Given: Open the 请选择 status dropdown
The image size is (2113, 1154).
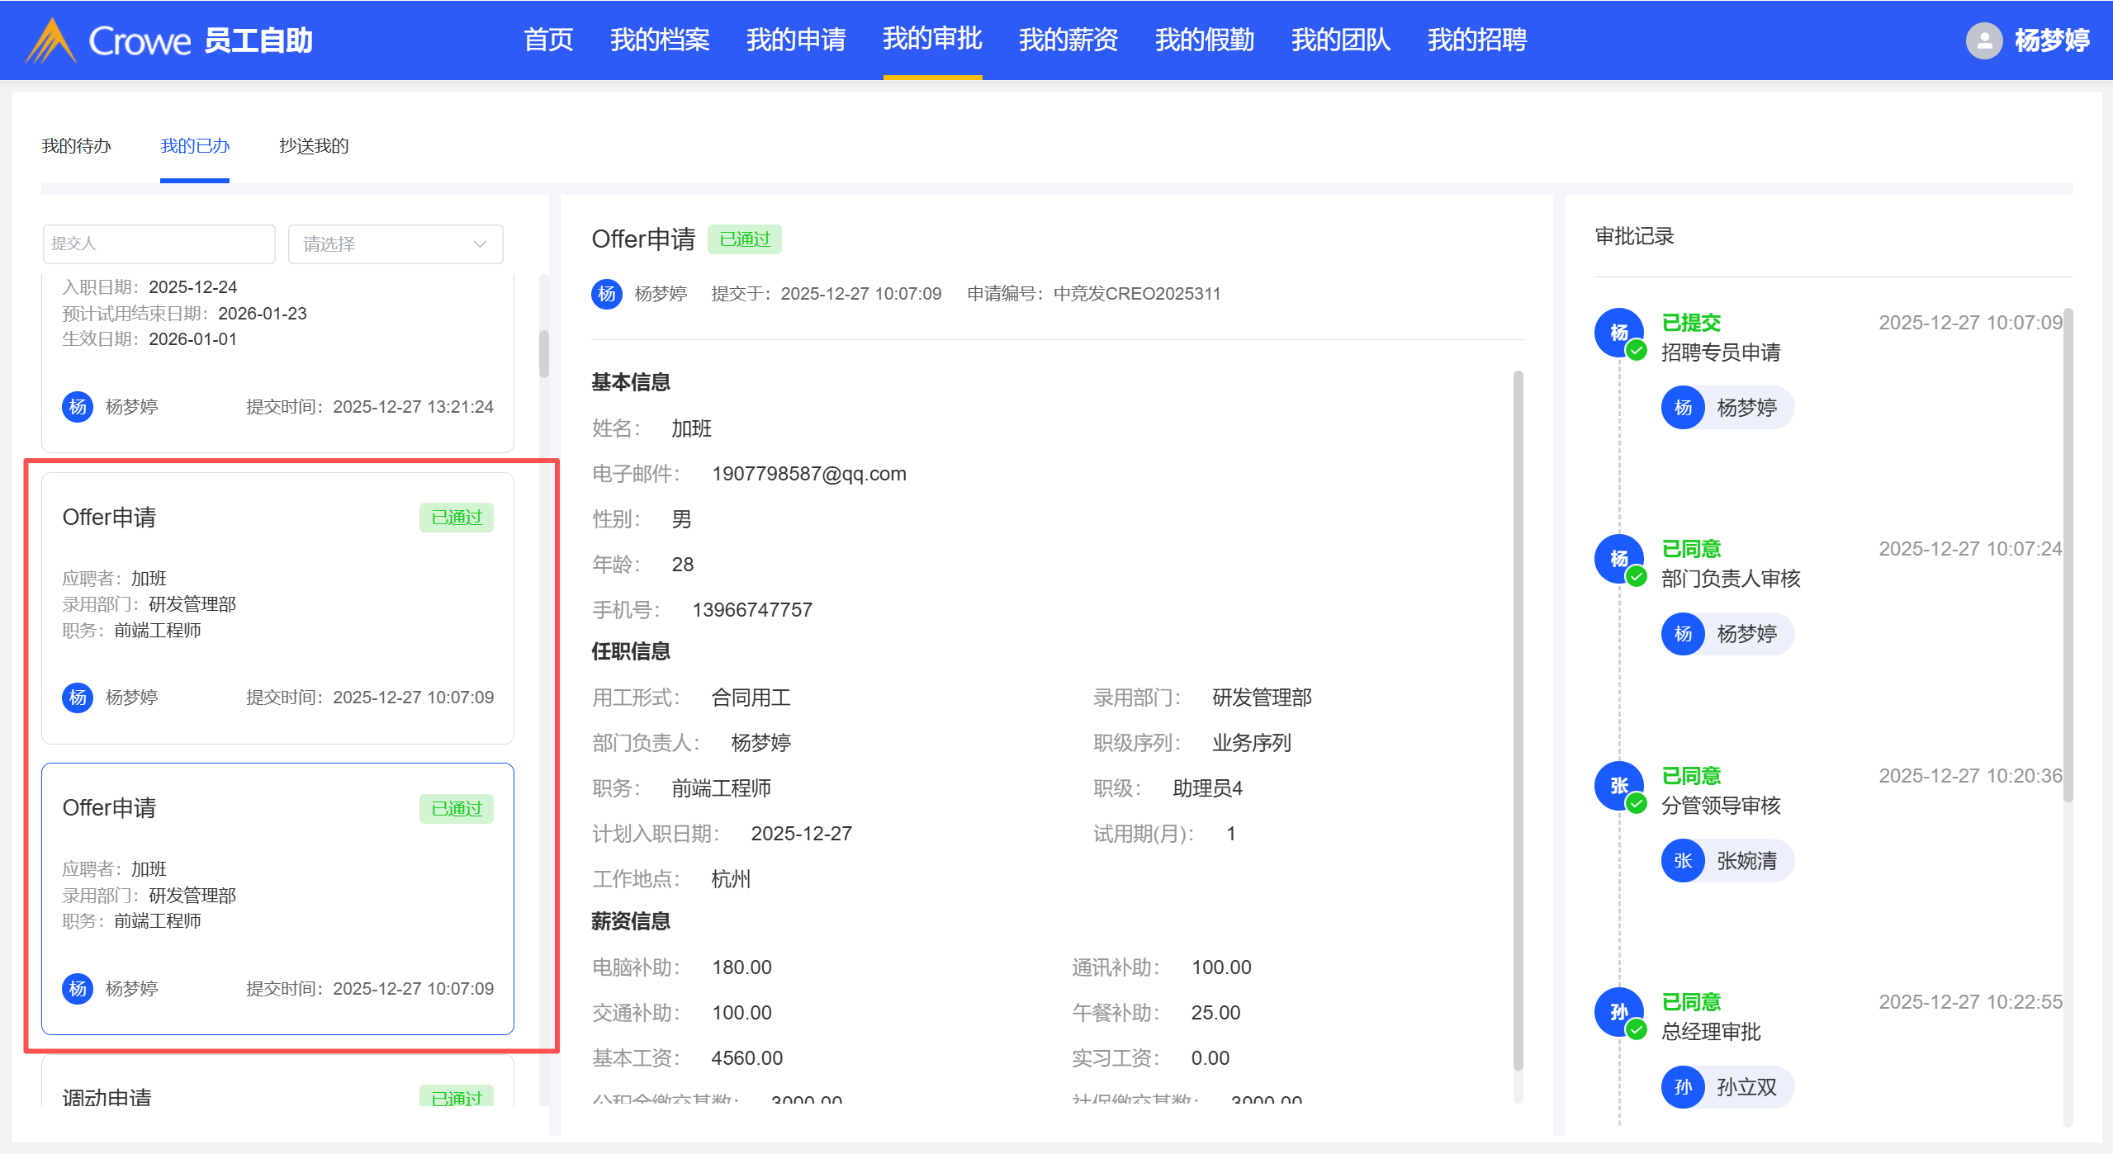Looking at the screenshot, I should (x=395, y=244).
